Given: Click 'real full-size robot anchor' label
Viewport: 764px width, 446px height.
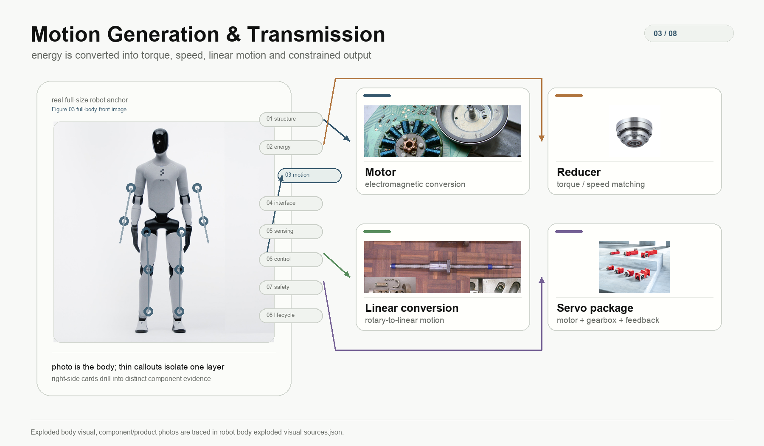Looking at the screenshot, I should (x=90, y=100).
